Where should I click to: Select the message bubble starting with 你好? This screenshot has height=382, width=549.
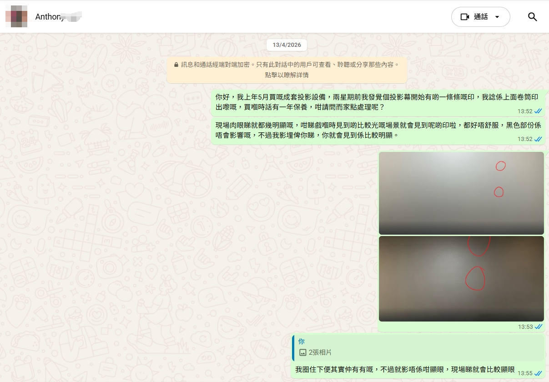[x=364, y=102]
